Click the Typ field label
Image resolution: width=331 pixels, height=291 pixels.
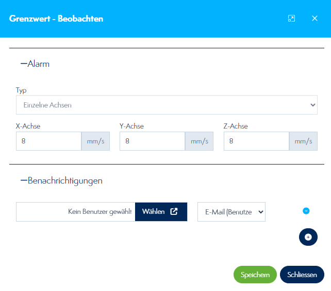click(21, 90)
